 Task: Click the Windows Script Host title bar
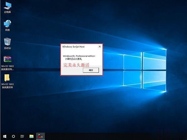point(78,47)
